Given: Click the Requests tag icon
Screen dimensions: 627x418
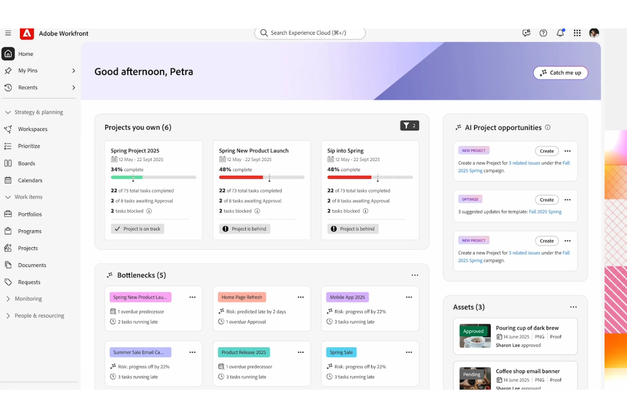Looking at the screenshot, I should [x=8, y=282].
